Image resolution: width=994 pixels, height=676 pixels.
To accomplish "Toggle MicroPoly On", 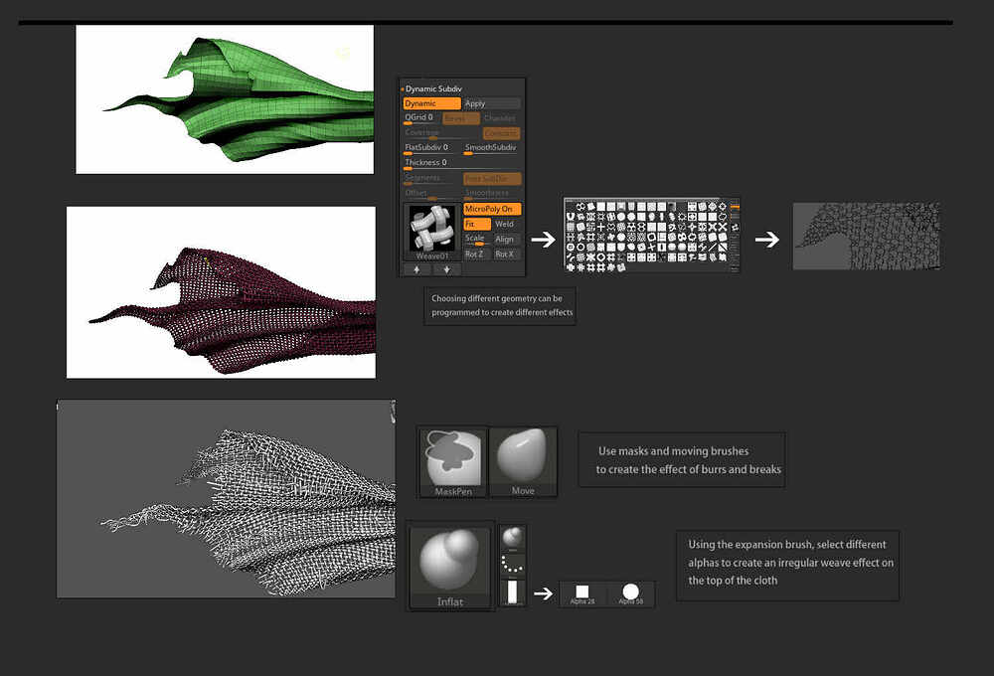I will (x=492, y=209).
